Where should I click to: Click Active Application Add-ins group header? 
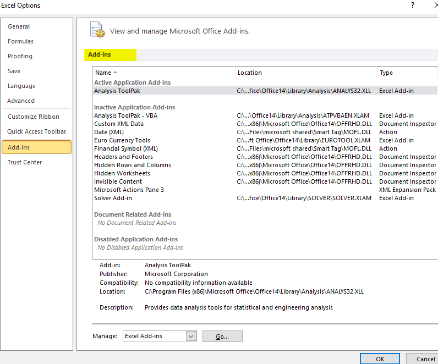click(133, 82)
